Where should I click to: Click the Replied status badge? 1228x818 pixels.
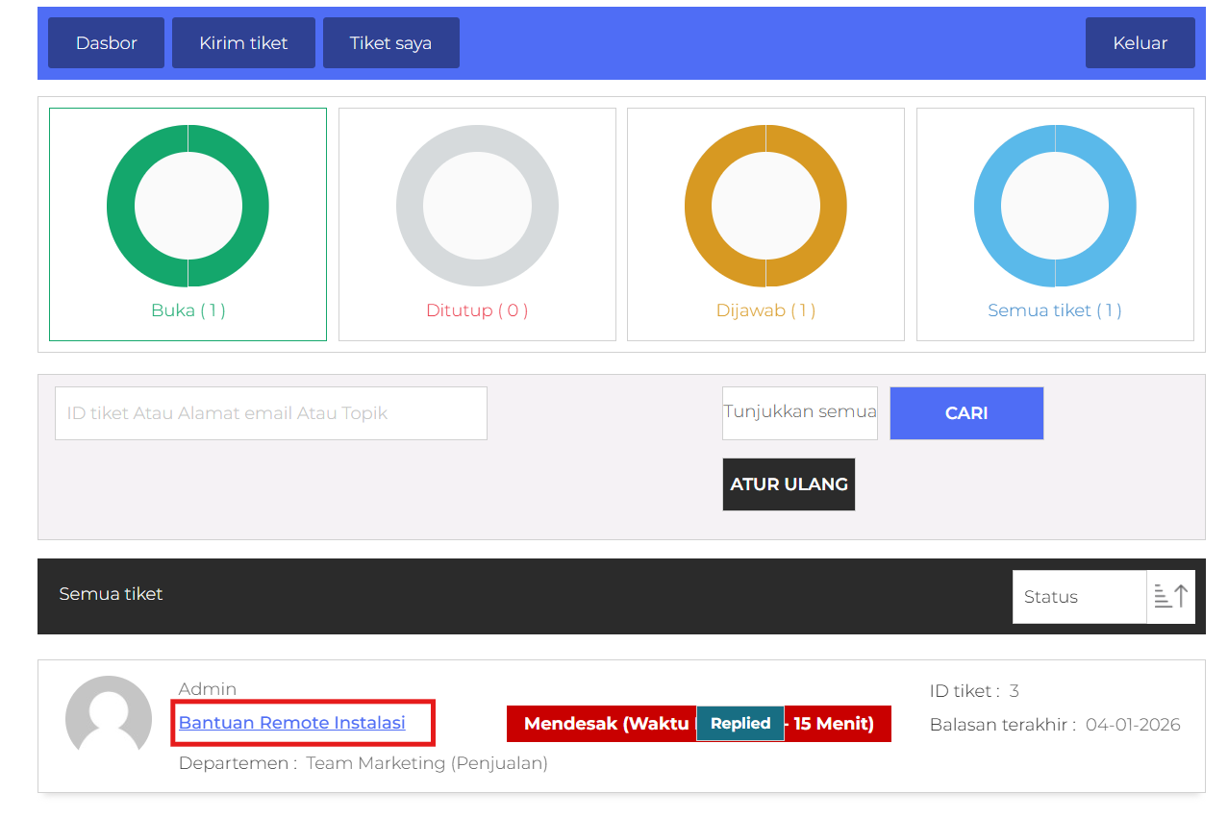pyautogui.click(x=739, y=724)
